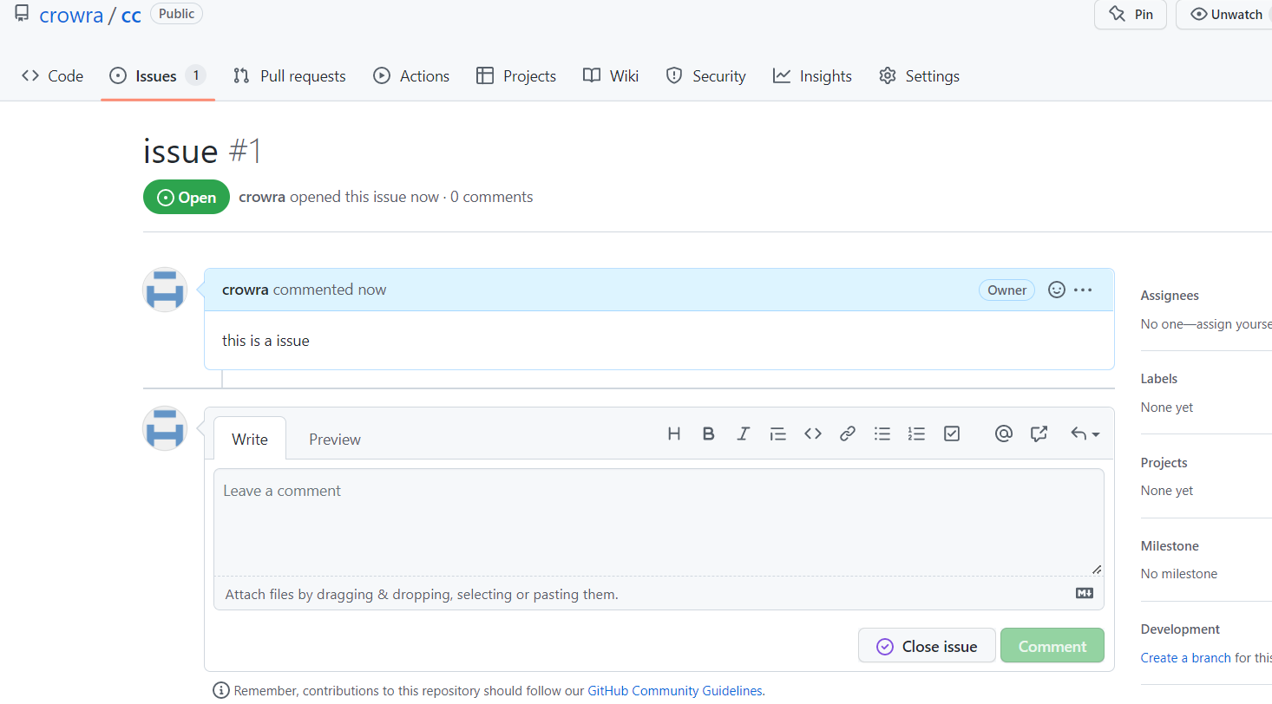
Task: Click "No milestone" text in the sidebar
Action: tap(1179, 574)
